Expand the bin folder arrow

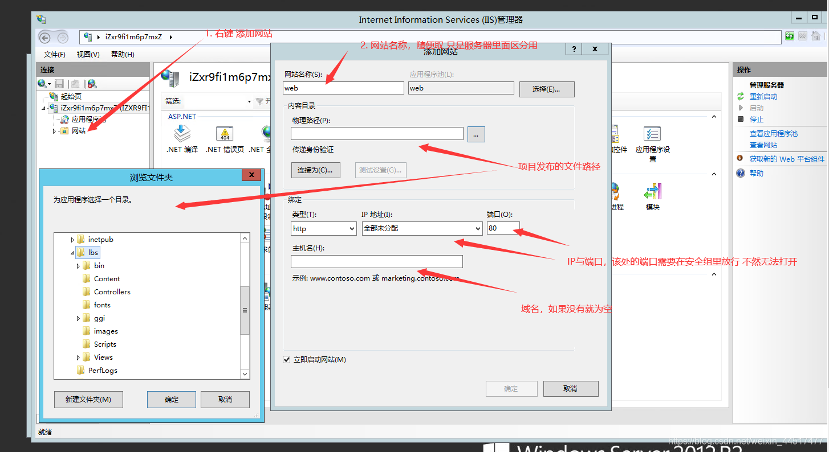(x=78, y=266)
